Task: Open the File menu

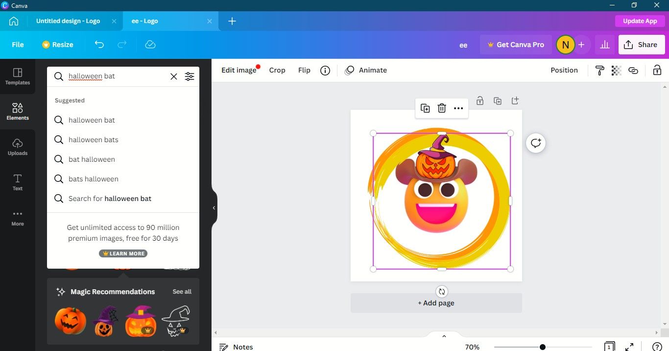Action: pyautogui.click(x=18, y=45)
